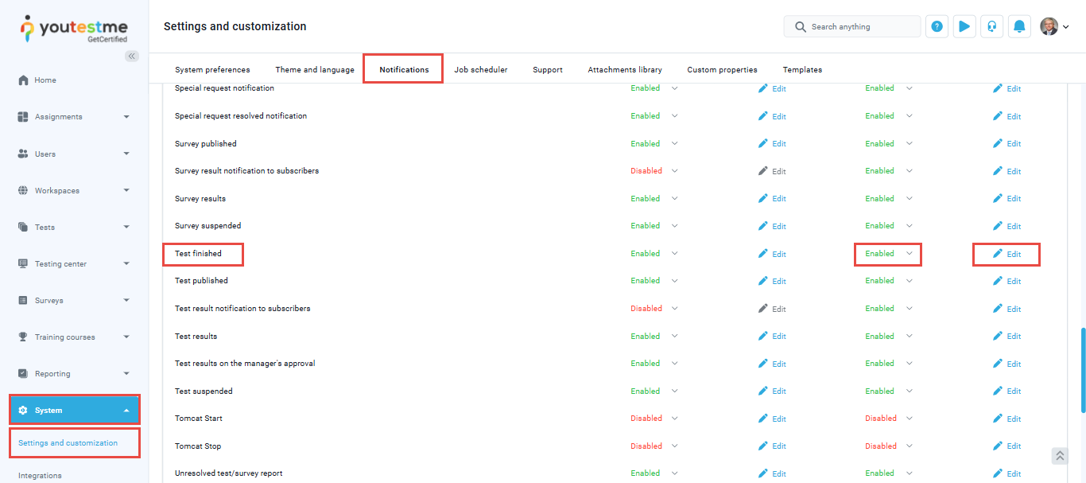Expand the Assignments menu arrow
The width and height of the screenshot is (1086, 483).
pos(126,117)
